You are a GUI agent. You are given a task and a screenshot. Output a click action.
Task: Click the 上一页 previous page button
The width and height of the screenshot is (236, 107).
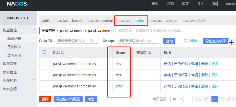tap(202, 99)
